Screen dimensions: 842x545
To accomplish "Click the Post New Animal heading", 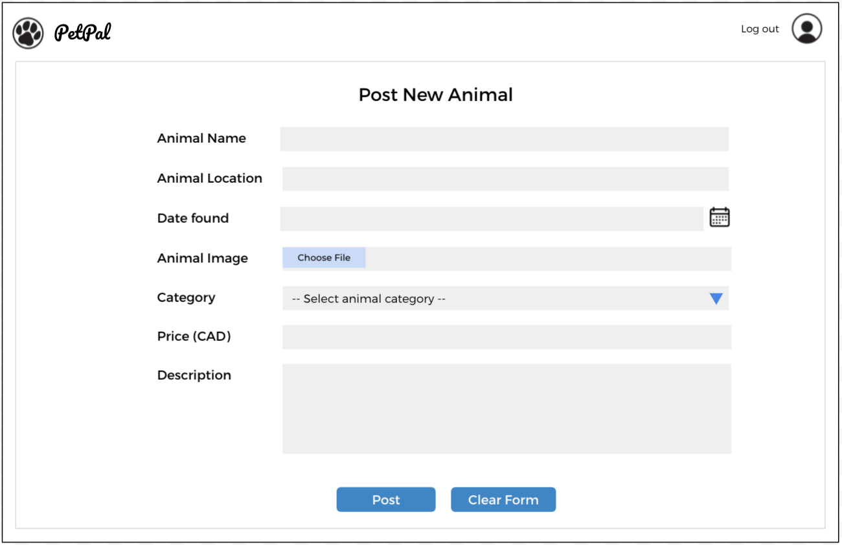I will 435,95.
